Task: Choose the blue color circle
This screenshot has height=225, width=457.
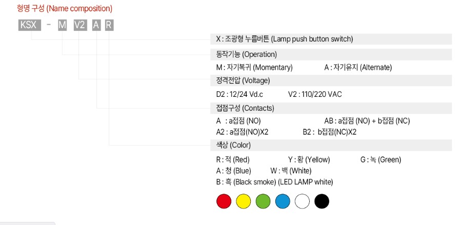Action: pos(283,201)
